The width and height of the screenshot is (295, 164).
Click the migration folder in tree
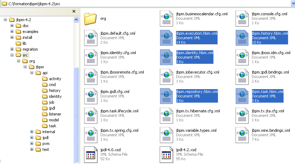(x=30, y=49)
